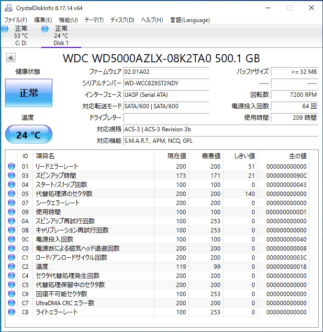Viewport: 323px width, 332px height.
Task: Click the 24 °C temperature button
Action: point(29,134)
